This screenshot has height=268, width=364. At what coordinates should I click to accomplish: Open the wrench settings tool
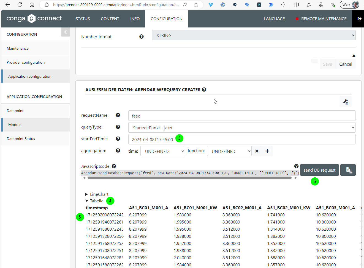[x=346, y=102]
